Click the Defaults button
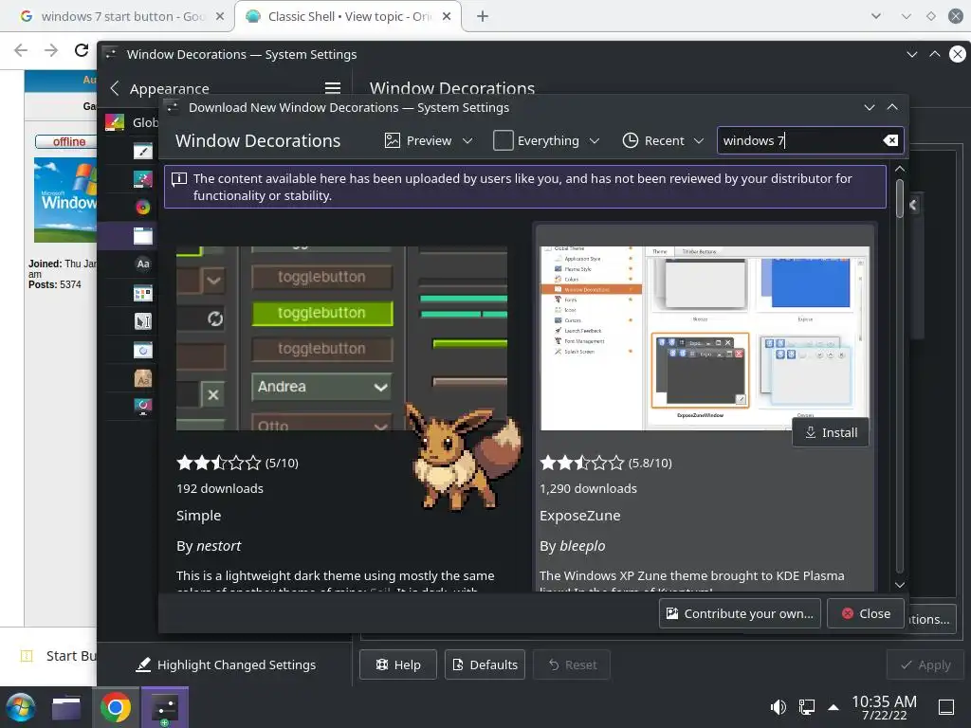This screenshot has height=728, width=971. (x=485, y=664)
